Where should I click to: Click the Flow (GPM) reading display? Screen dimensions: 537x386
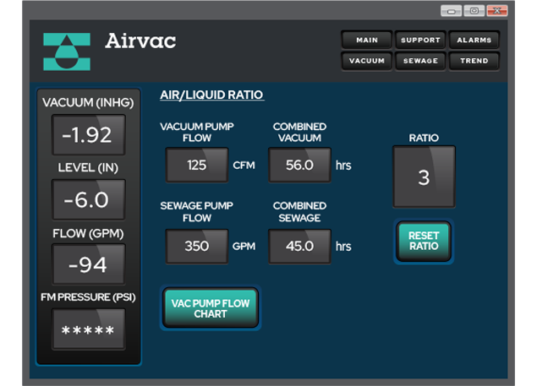[88, 264]
